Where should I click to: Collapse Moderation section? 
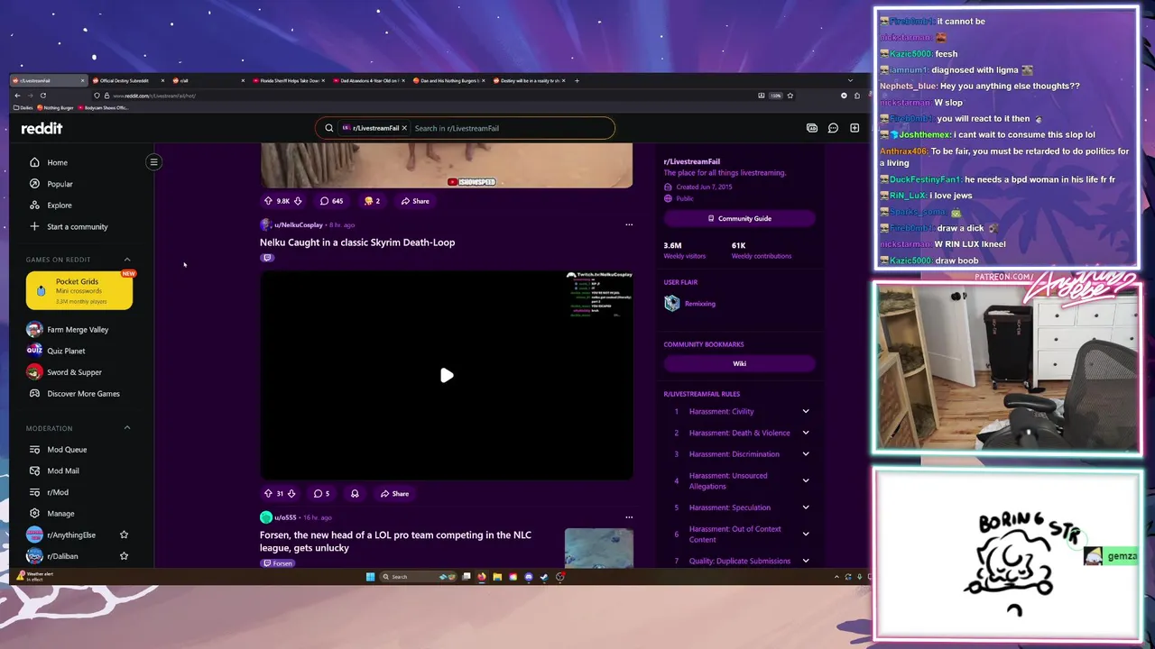126,428
